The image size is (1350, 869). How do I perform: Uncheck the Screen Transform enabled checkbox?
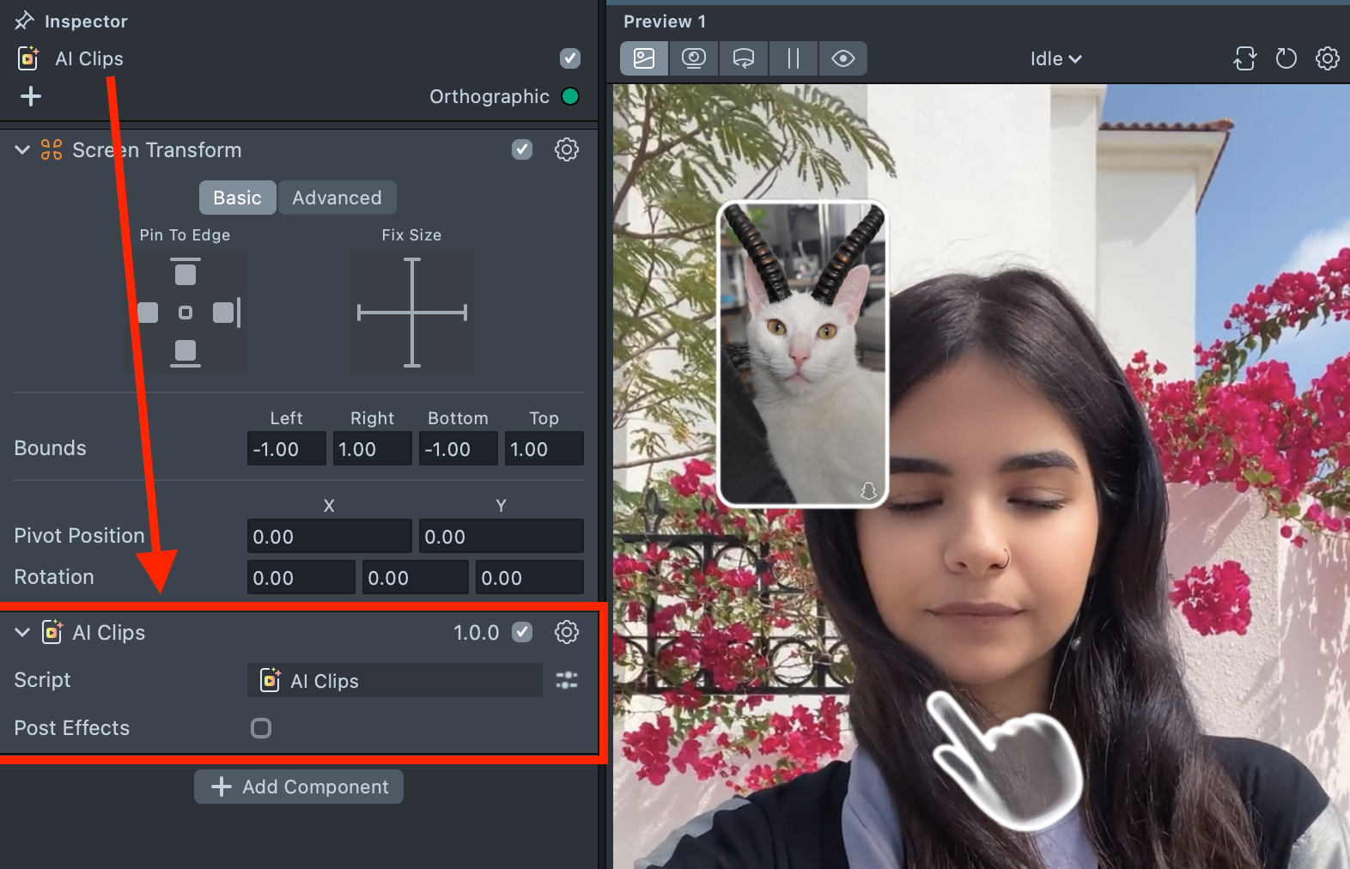pos(522,149)
